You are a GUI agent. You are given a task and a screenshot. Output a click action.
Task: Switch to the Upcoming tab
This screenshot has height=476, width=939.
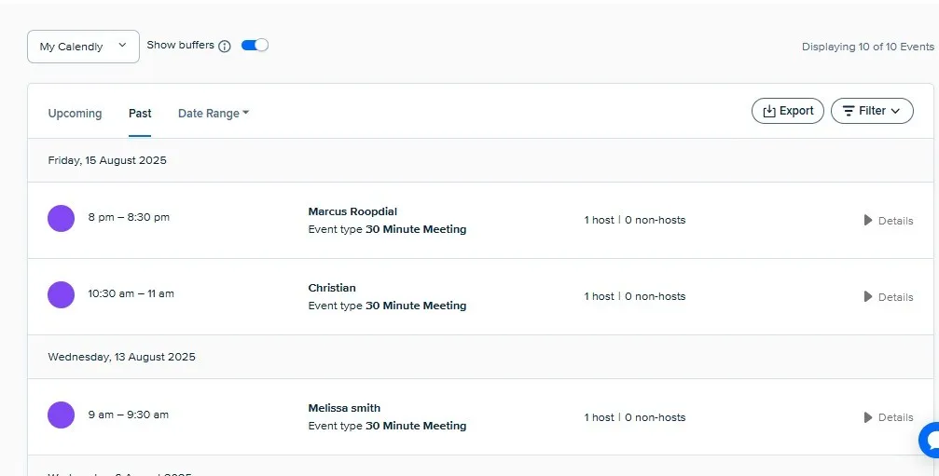(75, 114)
